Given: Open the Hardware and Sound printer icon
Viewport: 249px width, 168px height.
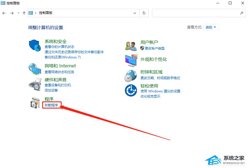Looking at the screenshot, I should click(x=35, y=84).
